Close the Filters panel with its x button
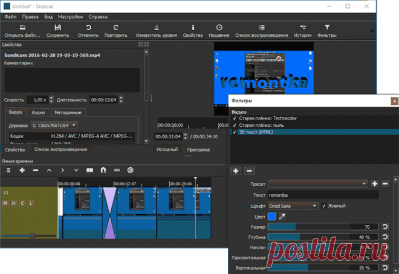 [394, 101]
